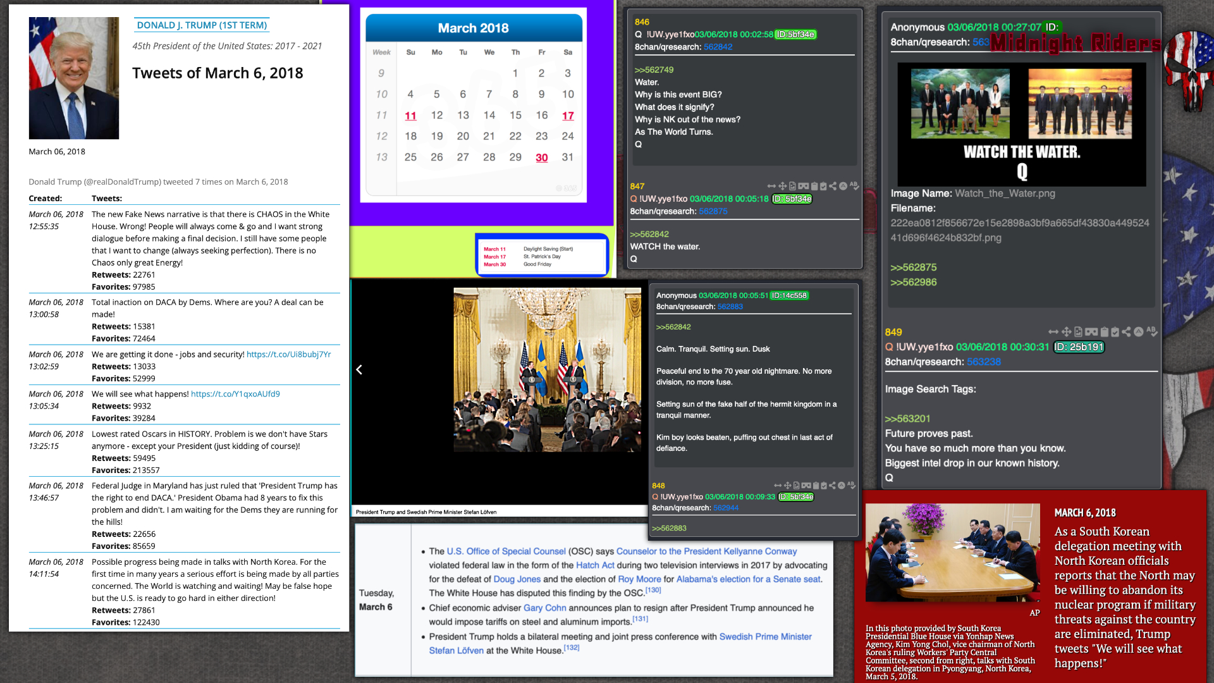Screen dimensions: 1214x683
Task: Click ID badge 25b191 on post 849
Action: 1079,347
